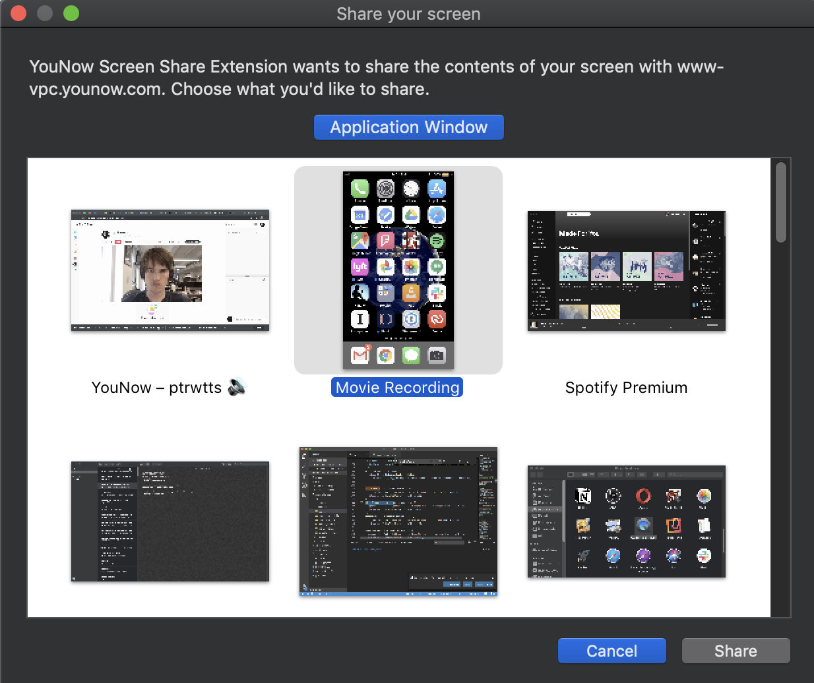
Task: Click the YouNow – ptrwtts label
Action: 156,388
